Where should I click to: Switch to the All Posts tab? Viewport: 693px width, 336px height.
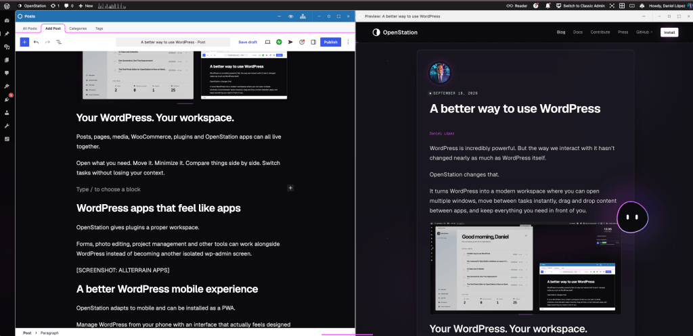pos(30,28)
